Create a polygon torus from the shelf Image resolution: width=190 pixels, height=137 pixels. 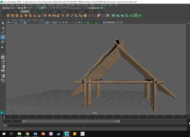[30, 15]
